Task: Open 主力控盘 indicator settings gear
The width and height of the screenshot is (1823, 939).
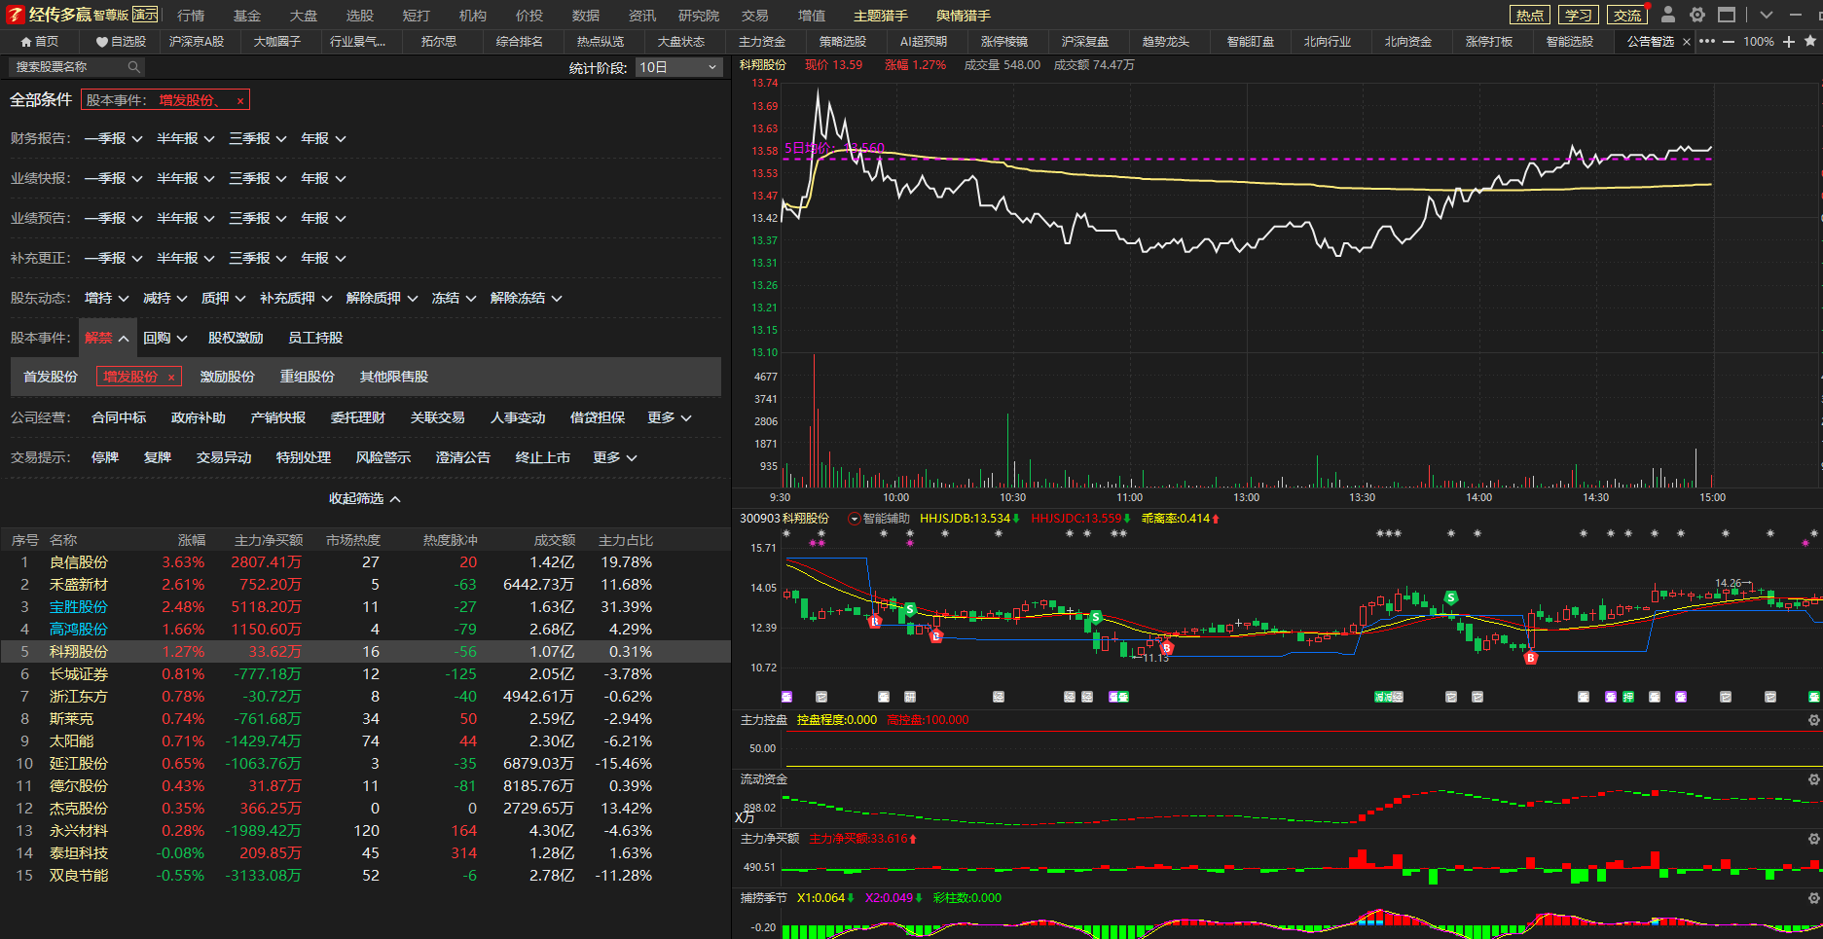Action: (x=1813, y=720)
